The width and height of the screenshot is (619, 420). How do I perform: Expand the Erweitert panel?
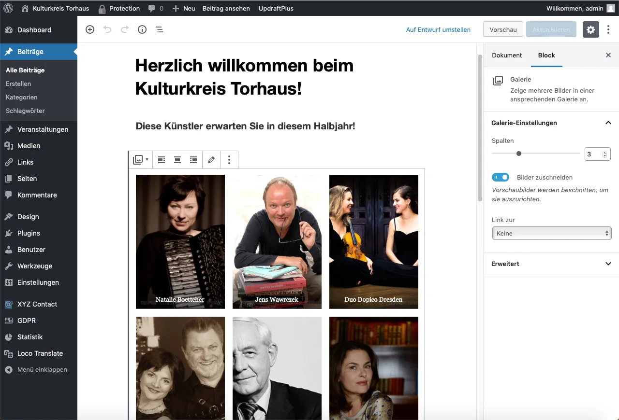coord(551,264)
